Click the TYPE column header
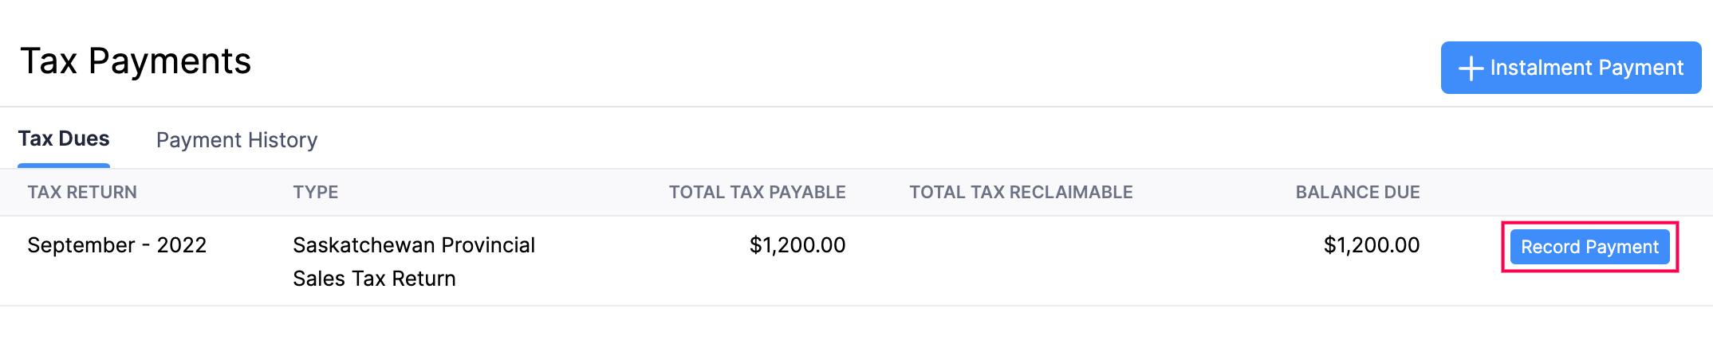Viewport: 1713px width, 363px height. pyautogui.click(x=315, y=192)
